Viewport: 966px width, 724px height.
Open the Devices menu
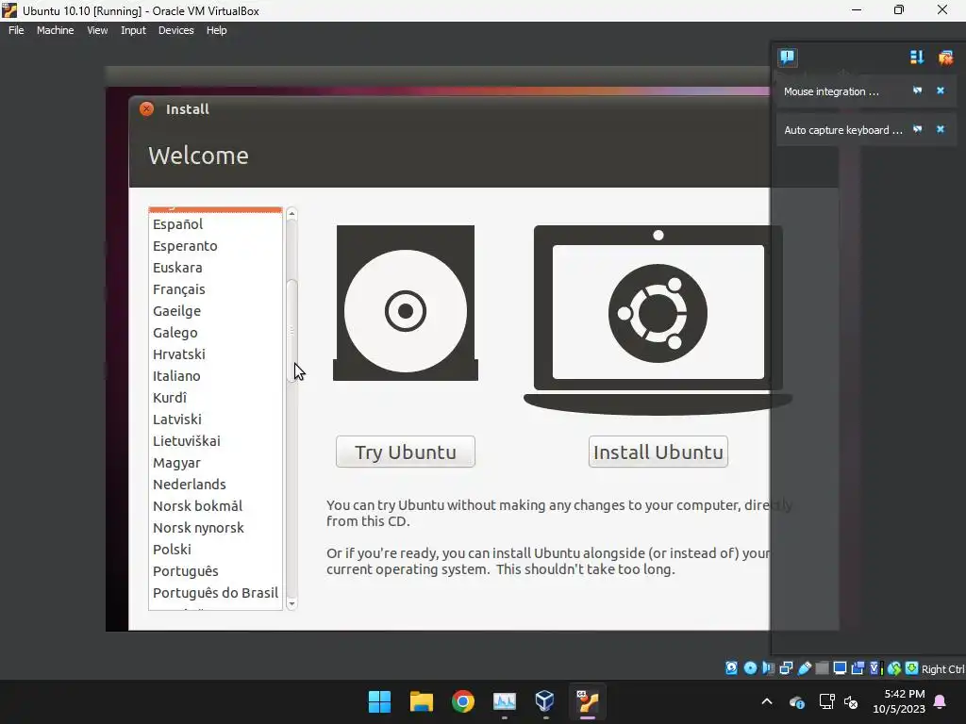tap(175, 30)
